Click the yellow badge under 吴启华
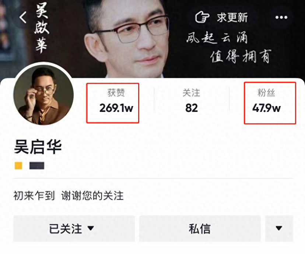The height and width of the screenshot is (254, 305). point(18,166)
